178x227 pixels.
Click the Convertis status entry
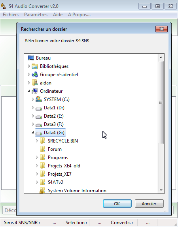[122, 223]
